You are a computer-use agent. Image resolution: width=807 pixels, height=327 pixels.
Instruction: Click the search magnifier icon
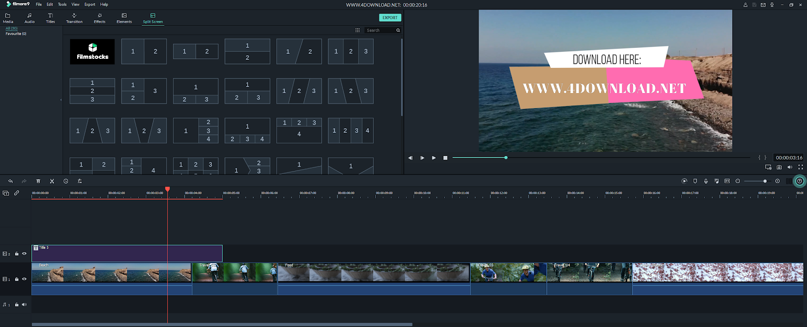click(x=398, y=30)
